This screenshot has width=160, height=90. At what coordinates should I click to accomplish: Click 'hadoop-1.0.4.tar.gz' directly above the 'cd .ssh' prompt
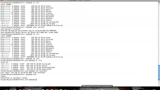tap(54, 57)
